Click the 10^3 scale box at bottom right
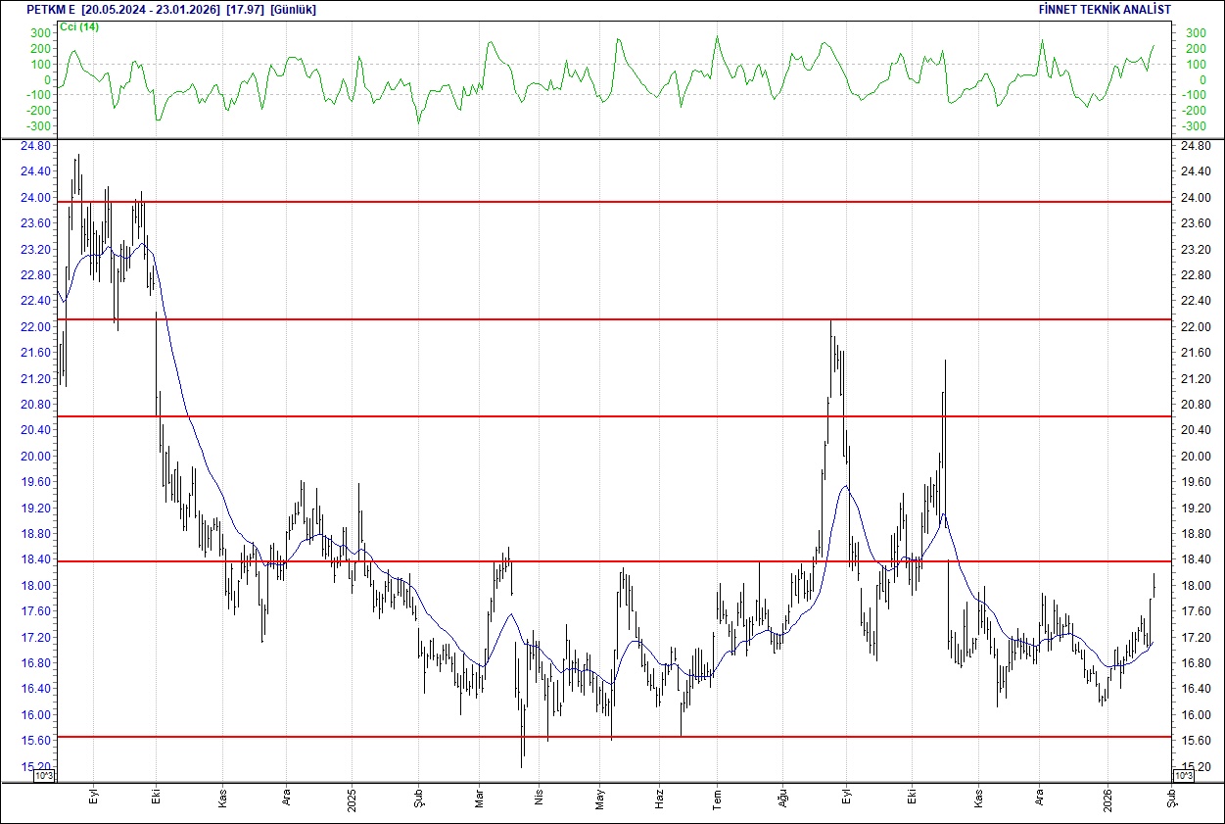 click(1183, 776)
